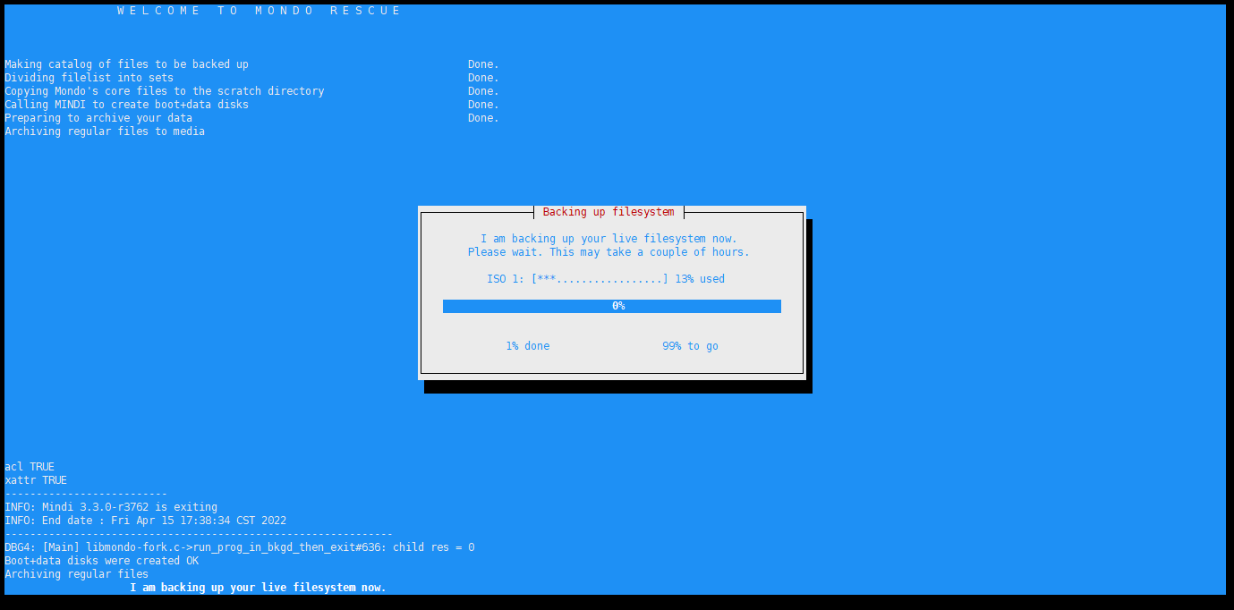Click 'Done.' next to Copying Mondo's core files
Image resolution: width=1234 pixels, height=610 pixels.
coord(483,91)
